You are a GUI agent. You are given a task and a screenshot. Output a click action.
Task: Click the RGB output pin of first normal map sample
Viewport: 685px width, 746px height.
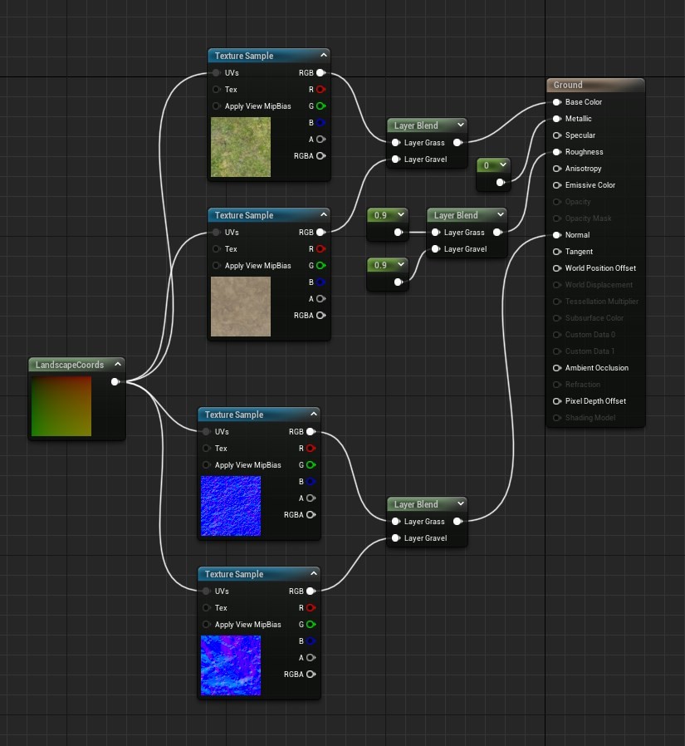click(x=311, y=431)
